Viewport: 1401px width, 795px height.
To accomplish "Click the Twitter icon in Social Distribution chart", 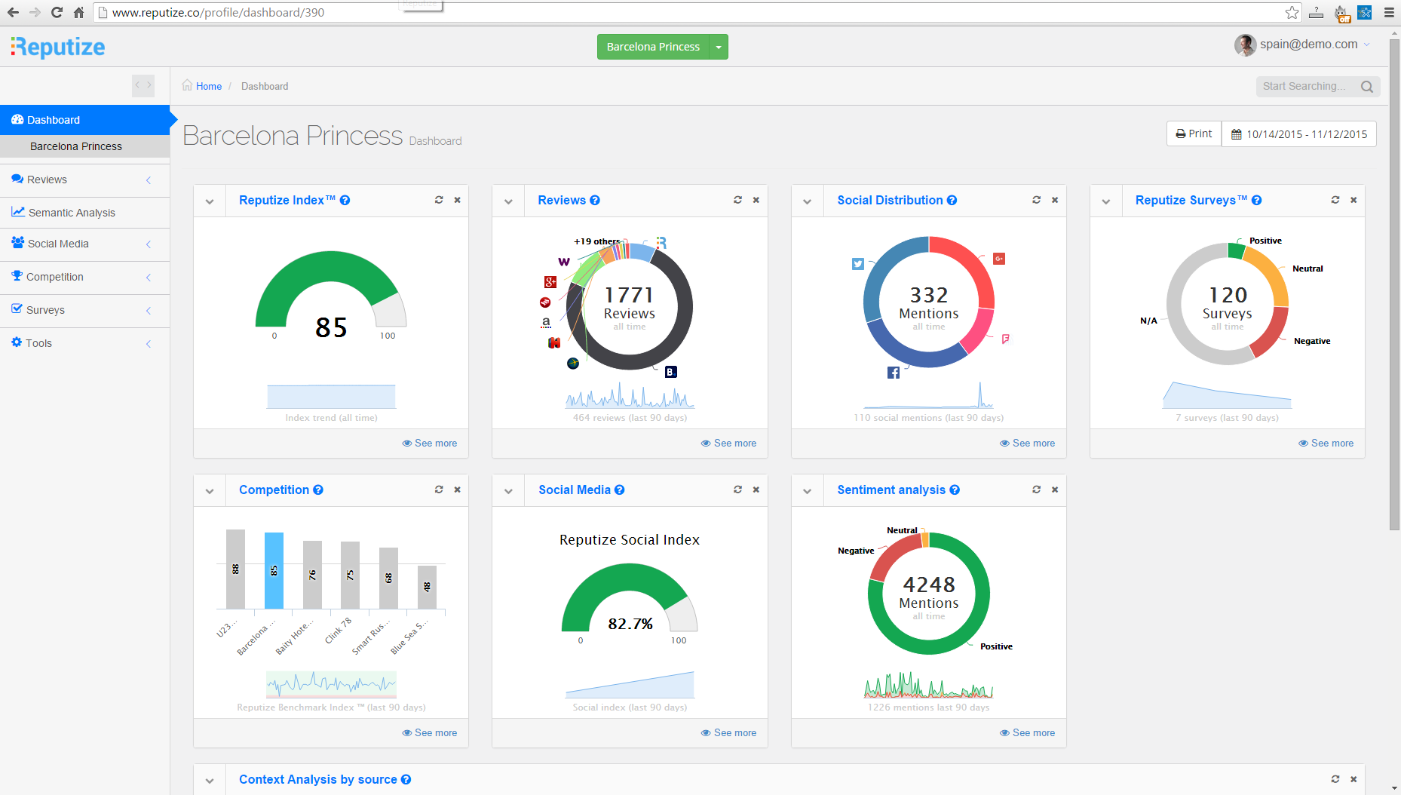I will (858, 264).
